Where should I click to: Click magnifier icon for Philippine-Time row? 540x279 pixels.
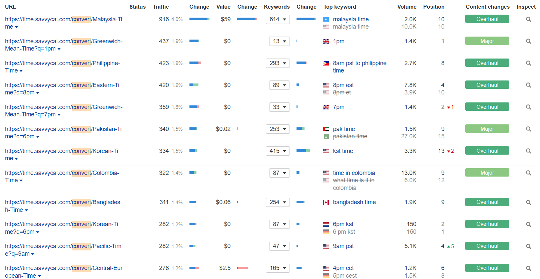point(528,63)
